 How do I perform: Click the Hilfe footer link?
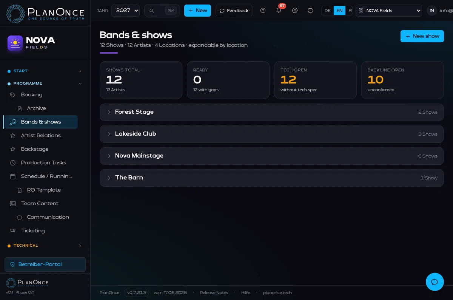(246, 293)
